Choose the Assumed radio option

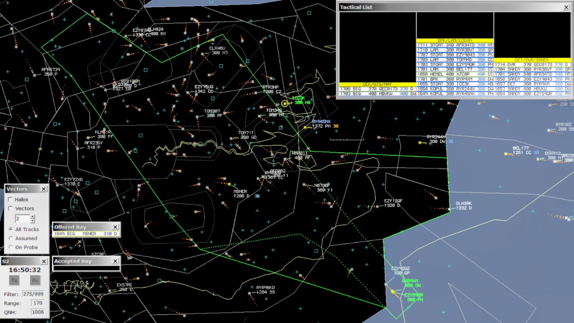(11, 238)
